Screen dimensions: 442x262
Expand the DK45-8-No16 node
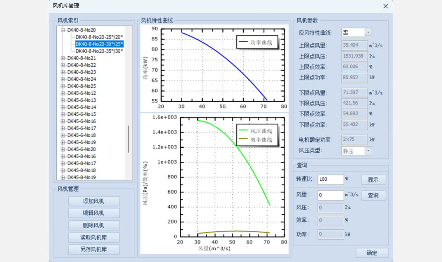pos(63,156)
